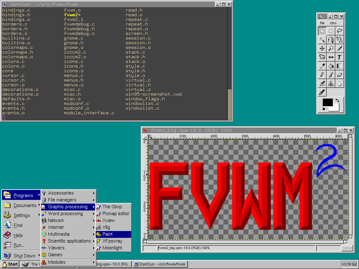This screenshot has height=269, width=359.
Task: Choose the fuzzy select magic wand tool
Action: tap(322, 40)
